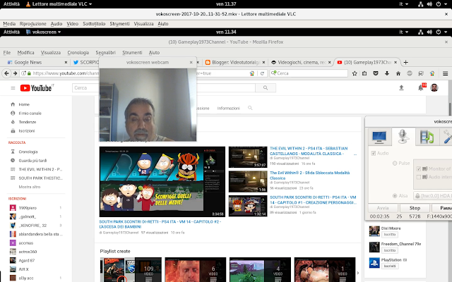Click the vokoscreen Stop button

click(415, 208)
